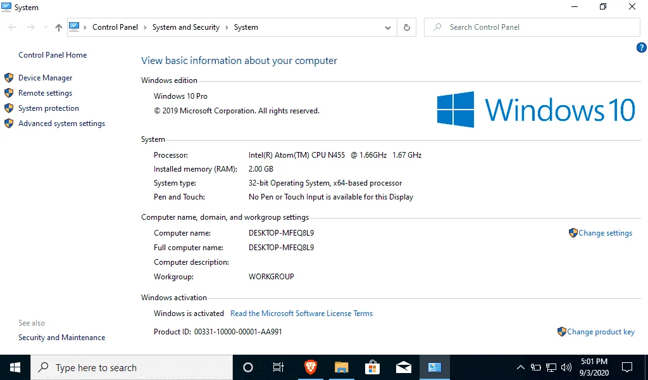
Task: Select the Intel Atom CPU N455 processor text
Action: (x=335, y=155)
